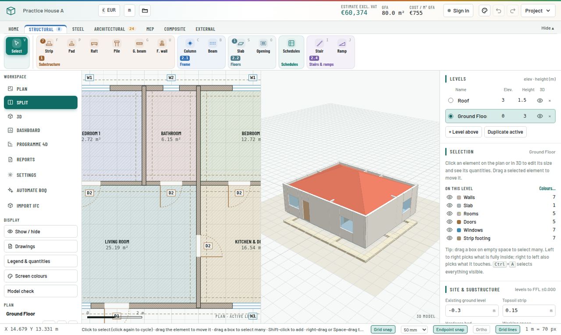
Task: Pick the Pile tool
Action: [x=117, y=46]
